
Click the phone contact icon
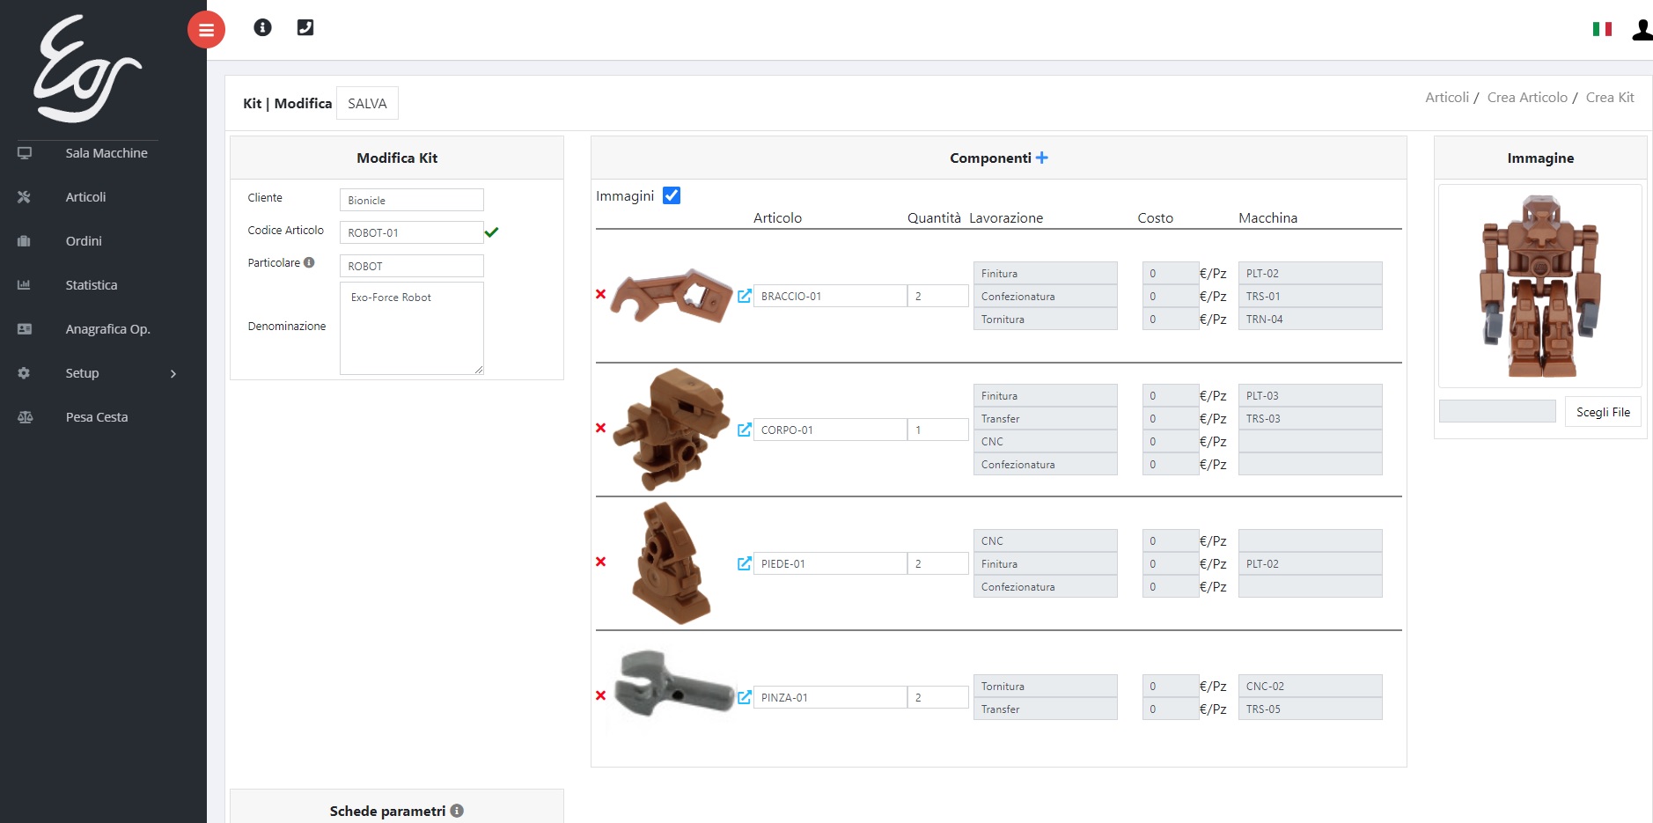coord(305,27)
